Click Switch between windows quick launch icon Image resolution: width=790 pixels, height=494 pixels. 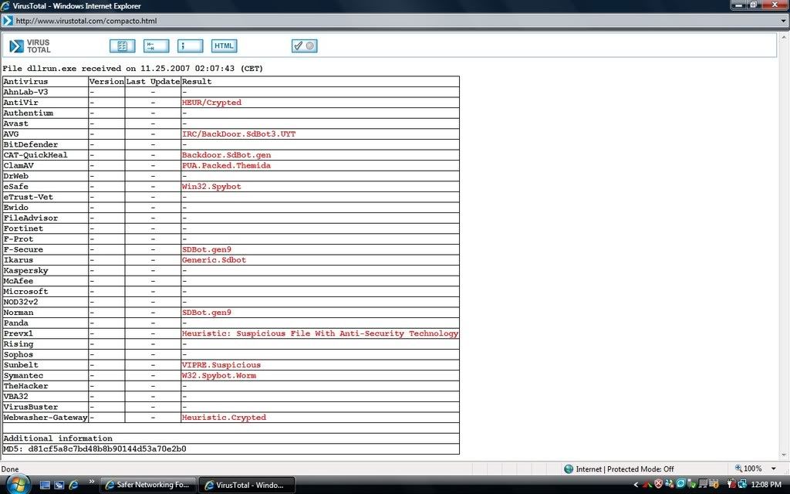59,485
